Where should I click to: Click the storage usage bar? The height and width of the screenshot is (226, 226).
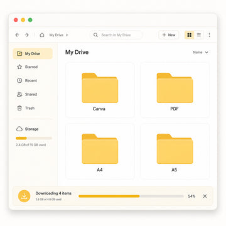[34, 138]
